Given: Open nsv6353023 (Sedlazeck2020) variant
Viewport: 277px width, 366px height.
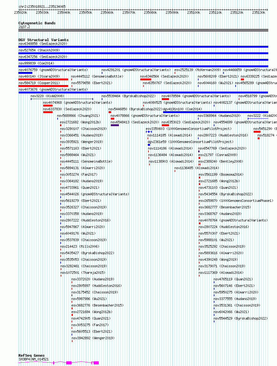Looking at the screenshot, I should [x=186, y=122].
